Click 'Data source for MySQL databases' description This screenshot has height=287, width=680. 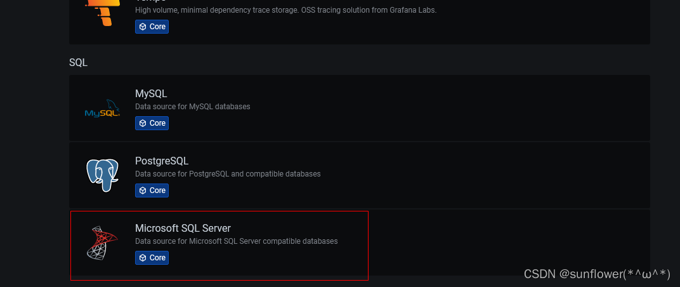click(x=193, y=107)
